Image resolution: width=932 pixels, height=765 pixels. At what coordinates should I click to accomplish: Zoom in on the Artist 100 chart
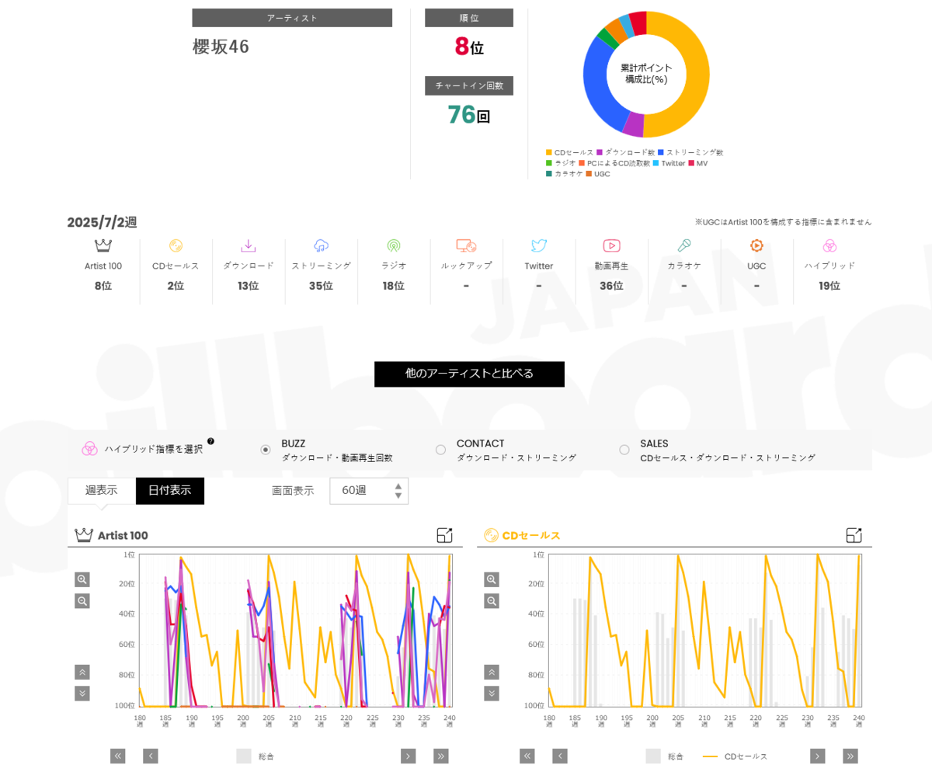(82, 579)
